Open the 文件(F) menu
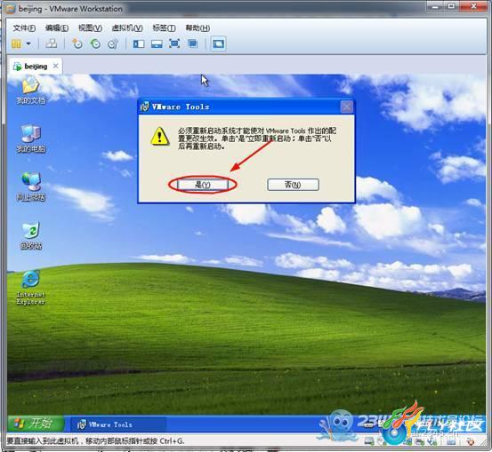492x452 pixels. point(24,28)
